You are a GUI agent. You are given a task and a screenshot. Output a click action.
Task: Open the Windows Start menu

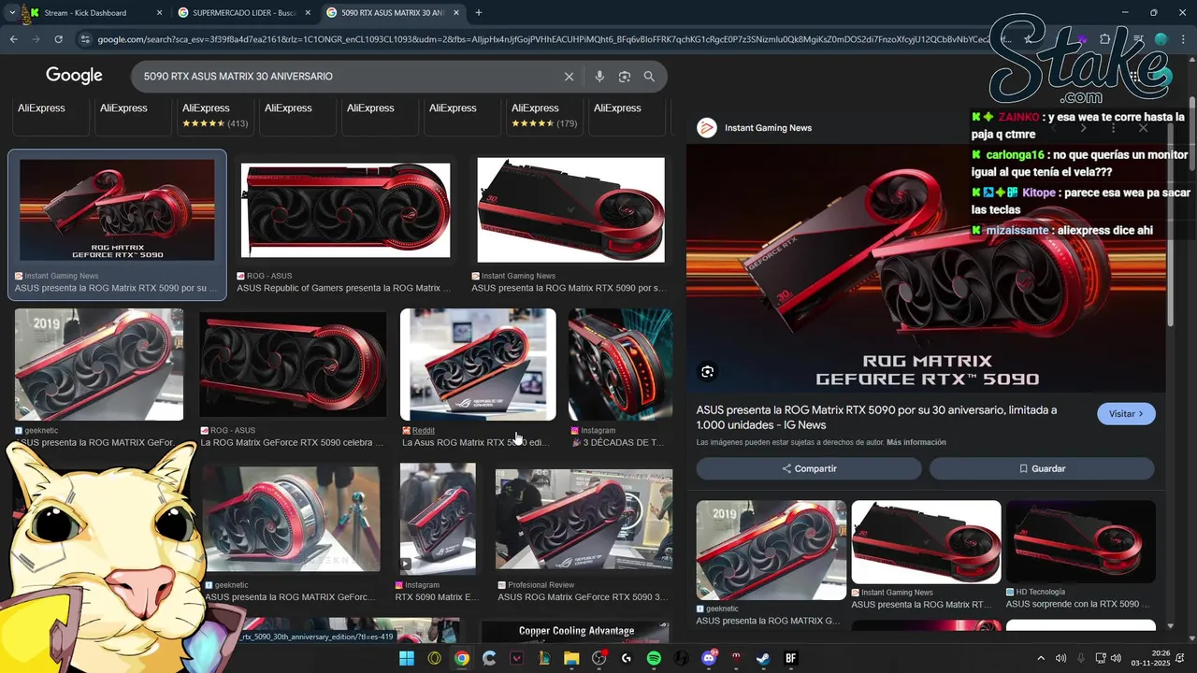click(407, 658)
